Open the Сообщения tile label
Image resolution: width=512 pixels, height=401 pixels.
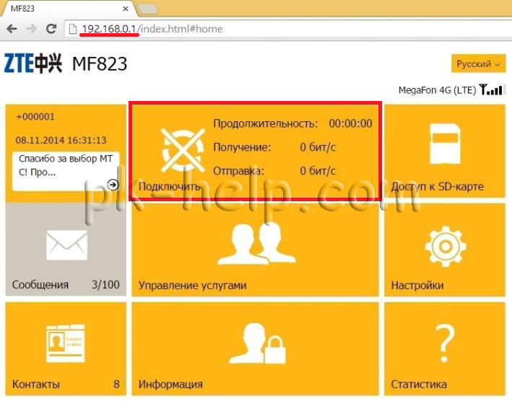40,285
